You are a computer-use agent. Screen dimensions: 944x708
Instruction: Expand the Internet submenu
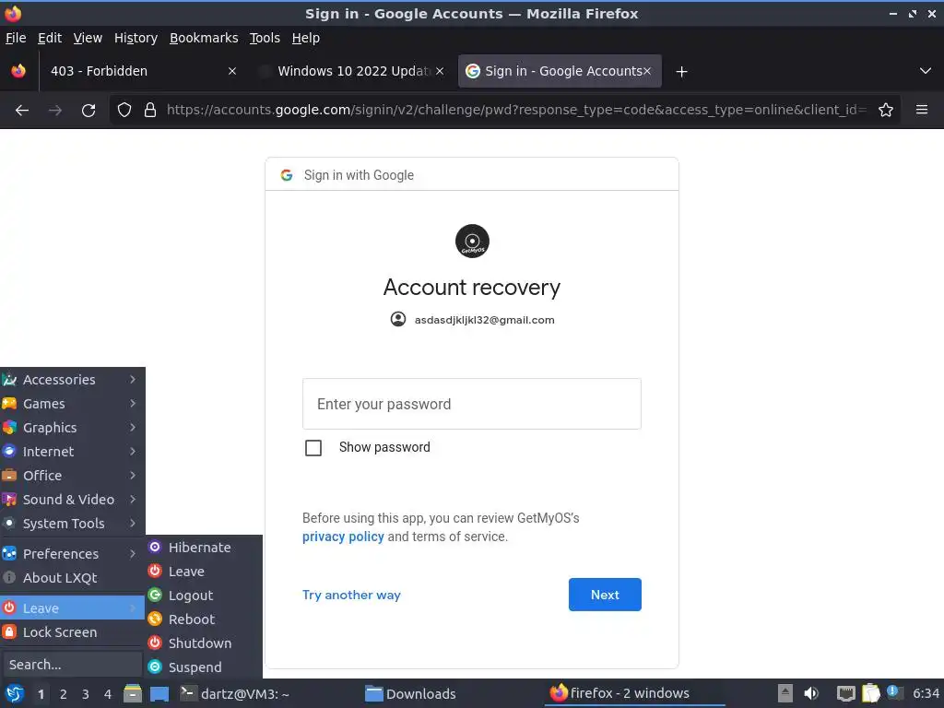[x=72, y=452]
